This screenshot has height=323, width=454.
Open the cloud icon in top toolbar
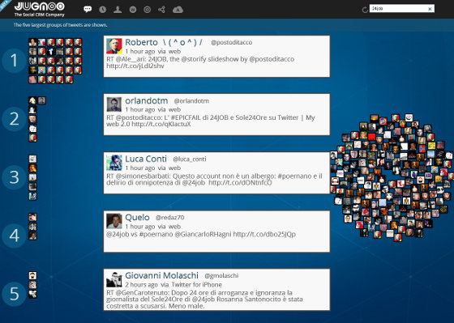point(178,10)
